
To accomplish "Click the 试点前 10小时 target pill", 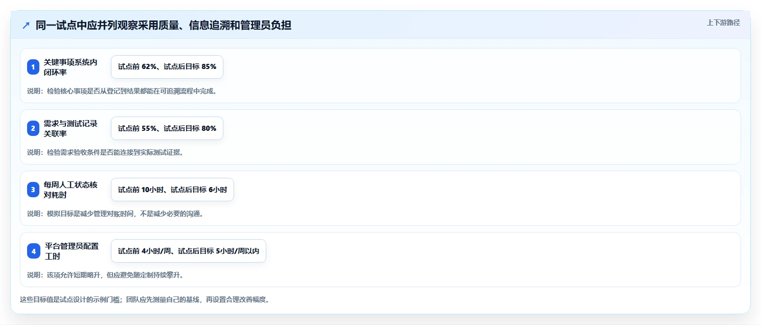I will tap(172, 190).
